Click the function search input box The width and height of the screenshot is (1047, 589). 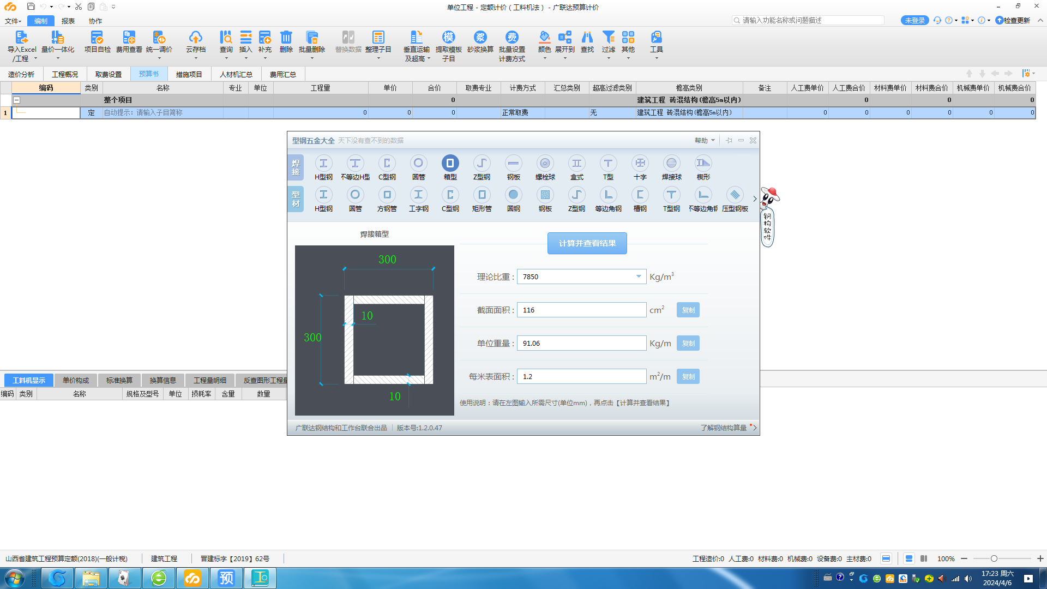pyautogui.click(x=808, y=20)
